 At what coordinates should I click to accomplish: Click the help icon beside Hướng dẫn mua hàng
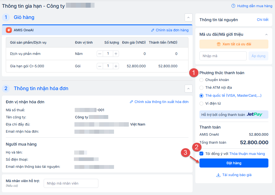tap(234, 6)
